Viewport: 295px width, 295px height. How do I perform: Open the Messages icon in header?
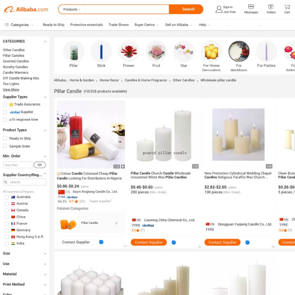pos(251,7)
